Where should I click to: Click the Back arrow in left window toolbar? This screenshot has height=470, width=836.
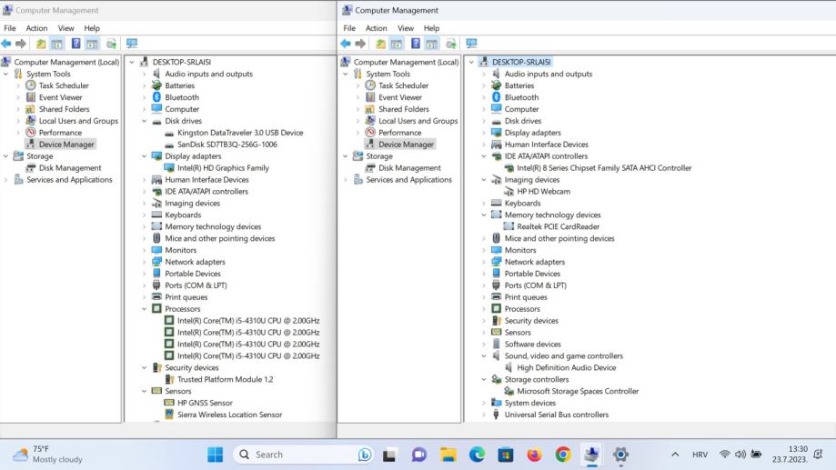6,44
